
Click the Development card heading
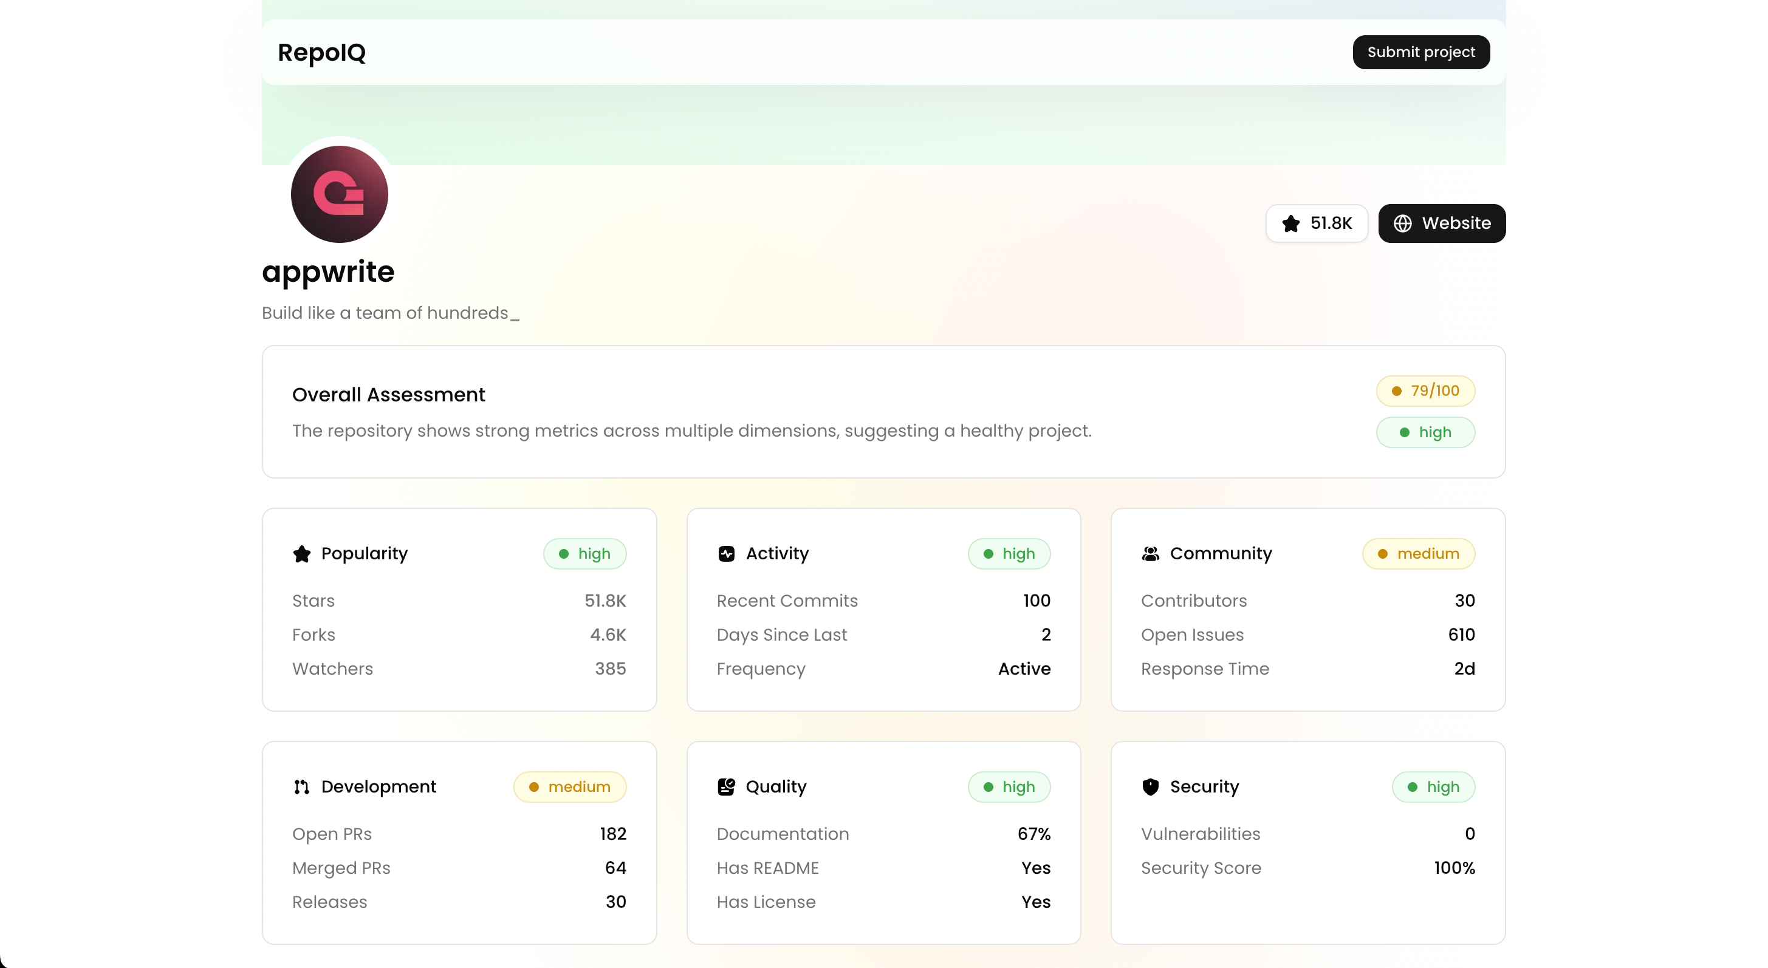point(379,787)
